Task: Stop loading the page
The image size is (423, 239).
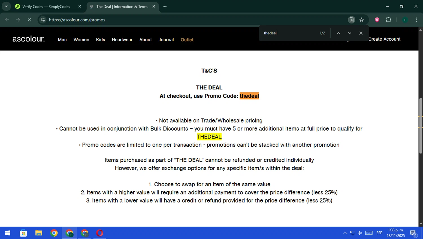Action: [x=29, y=20]
